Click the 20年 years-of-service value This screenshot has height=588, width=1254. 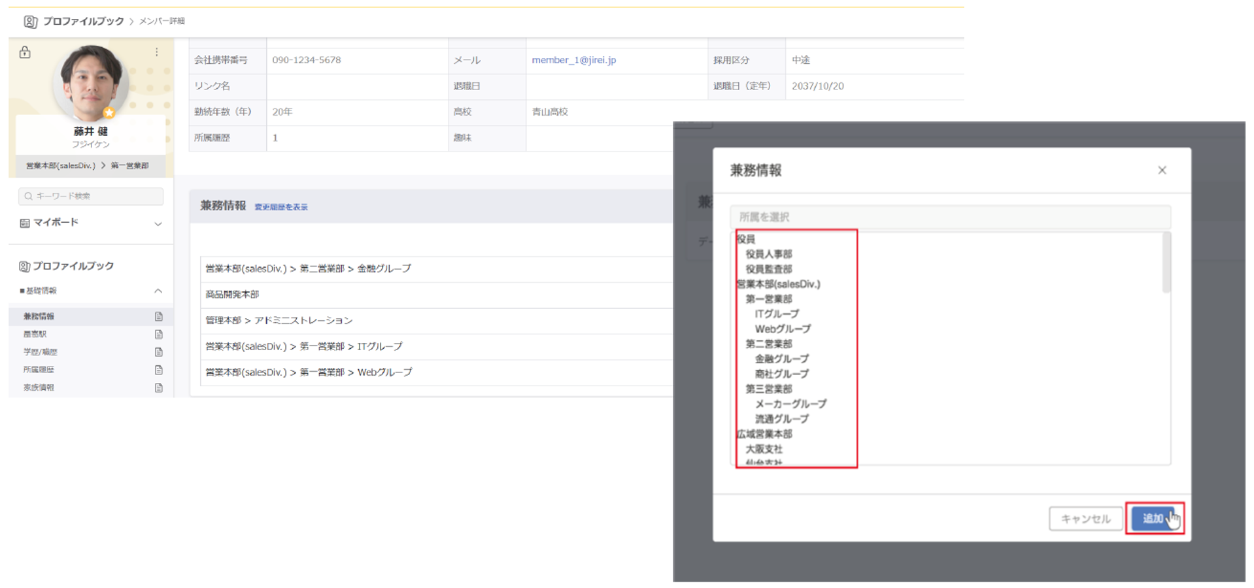coord(282,112)
